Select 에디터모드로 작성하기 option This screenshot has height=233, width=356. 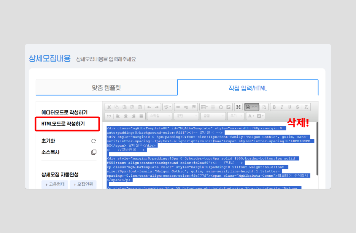(x=65, y=112)
